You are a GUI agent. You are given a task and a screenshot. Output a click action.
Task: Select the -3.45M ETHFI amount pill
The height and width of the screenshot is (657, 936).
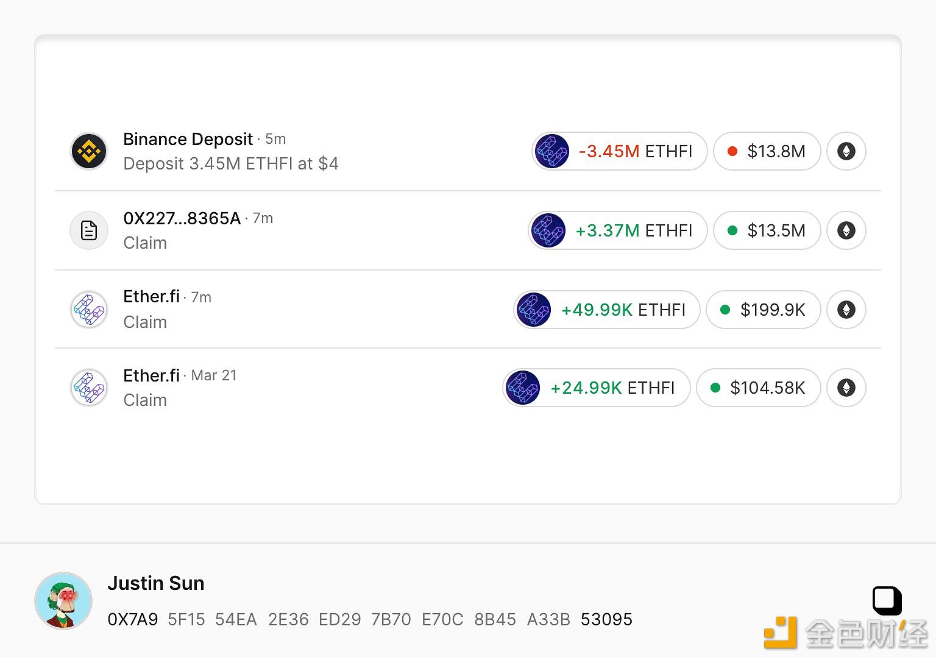619,151
